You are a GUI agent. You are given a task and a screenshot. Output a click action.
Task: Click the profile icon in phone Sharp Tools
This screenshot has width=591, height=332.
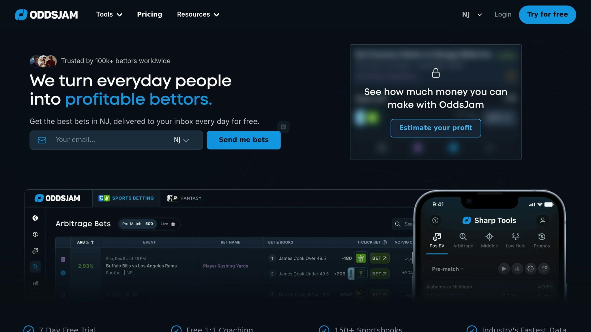pyautogui.click(x=543, y=220)
